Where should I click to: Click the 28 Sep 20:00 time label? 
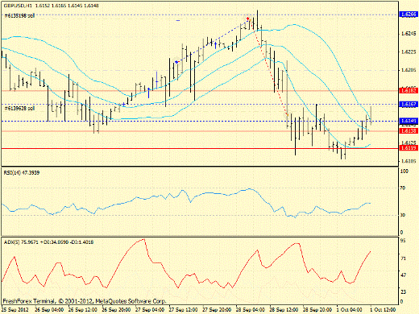[317, 310]
